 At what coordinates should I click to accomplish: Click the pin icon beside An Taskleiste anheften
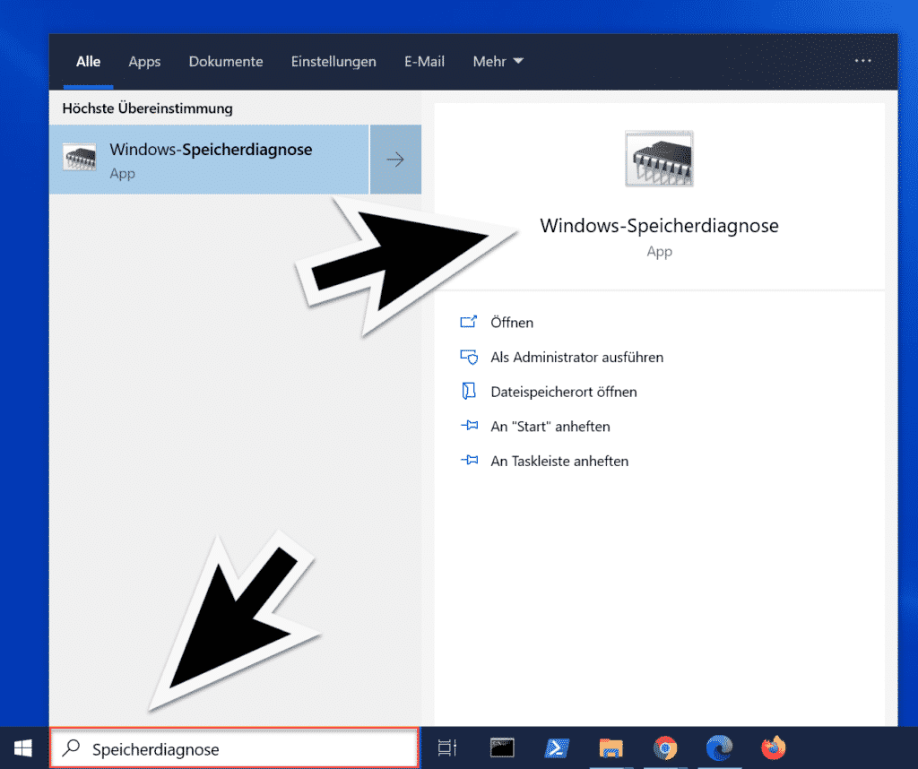[x=470, y=460]
